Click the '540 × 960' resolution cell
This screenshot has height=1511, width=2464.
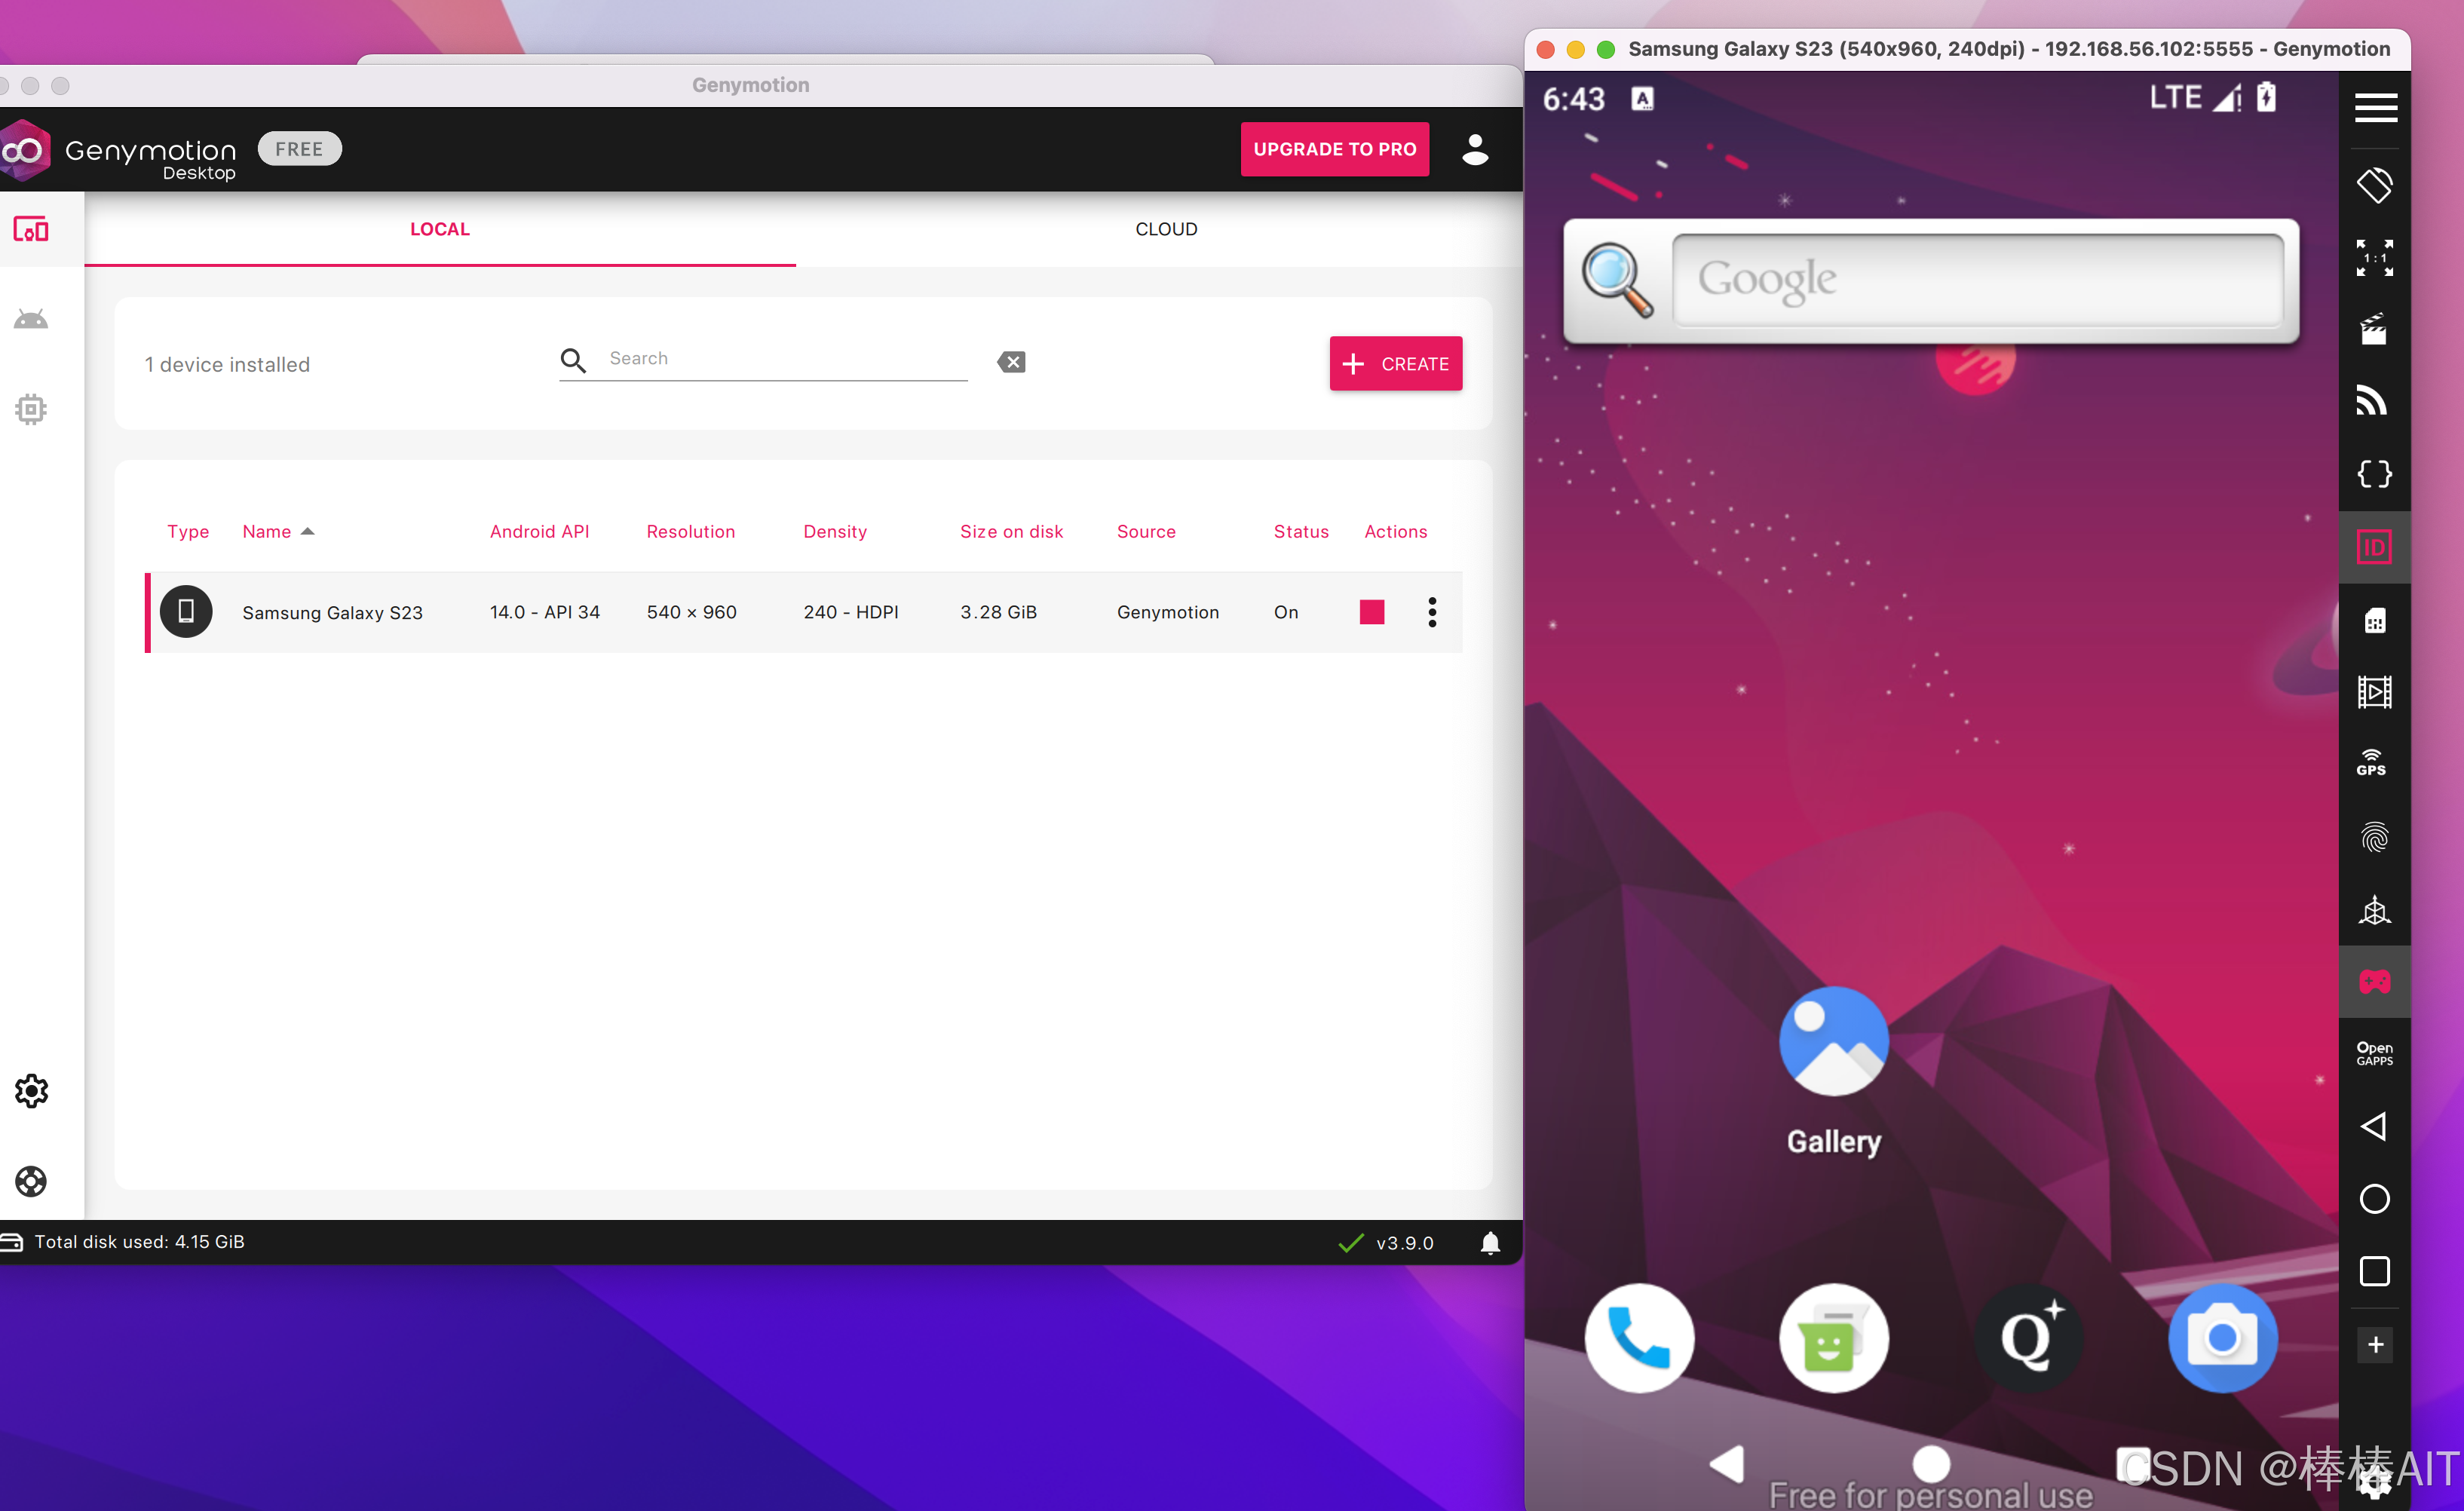691,612
